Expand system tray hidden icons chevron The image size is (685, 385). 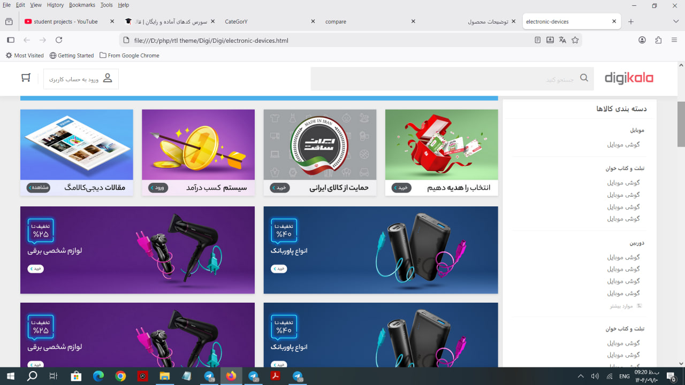coord(581,376)
